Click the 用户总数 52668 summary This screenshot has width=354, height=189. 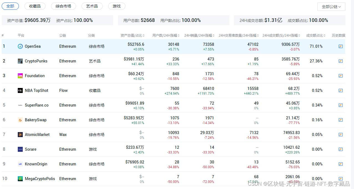coord(139,20)
